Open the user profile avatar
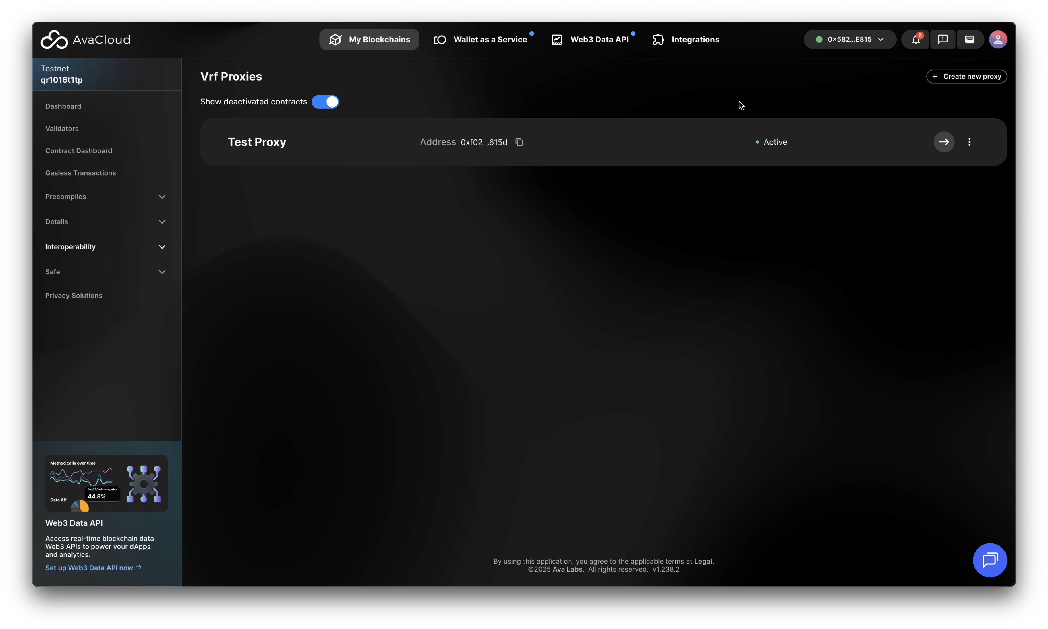Image resolution: width=1048 pixels, height=629 pixels. pyautogui.click(x=997, y=39)
